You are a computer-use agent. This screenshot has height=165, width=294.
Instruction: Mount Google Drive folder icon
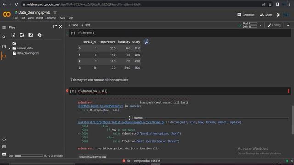[x=31, y=35]
